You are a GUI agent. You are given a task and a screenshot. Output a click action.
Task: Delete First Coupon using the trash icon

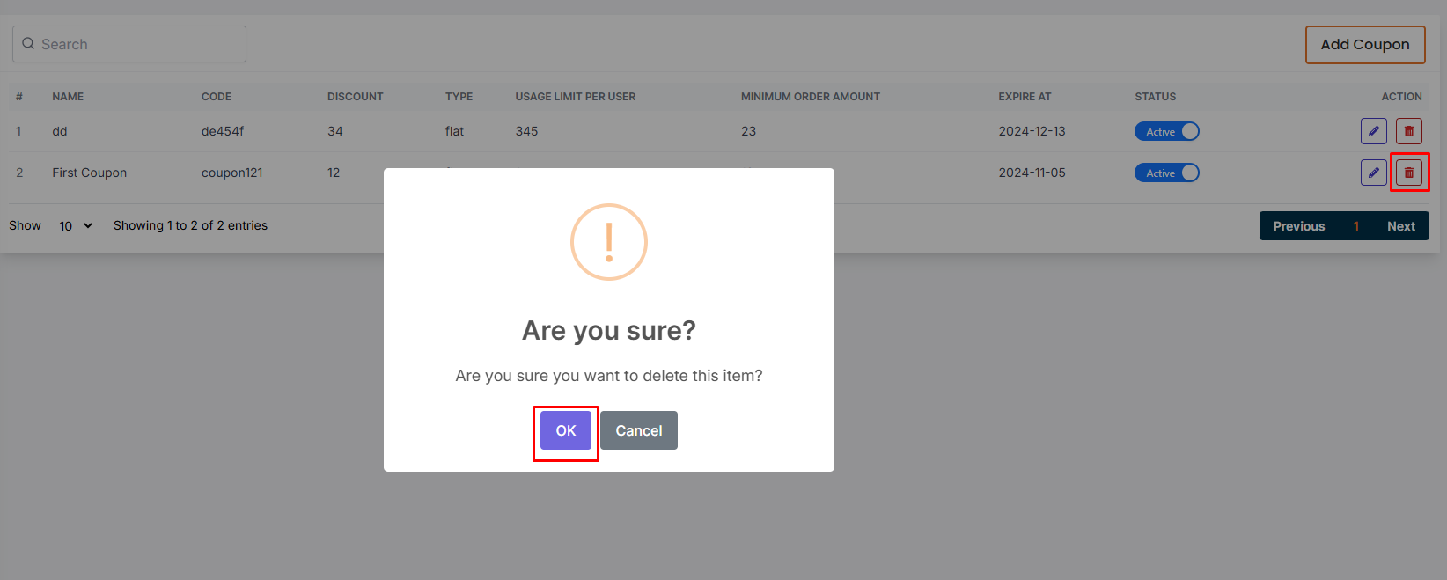(1408, 173)
